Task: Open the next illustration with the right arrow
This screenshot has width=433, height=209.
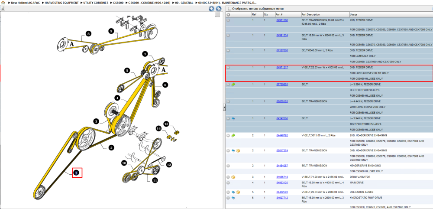Action: (218, 9)
